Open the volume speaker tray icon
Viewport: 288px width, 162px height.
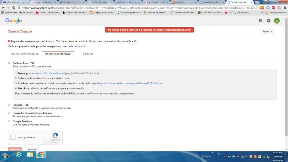229,157
